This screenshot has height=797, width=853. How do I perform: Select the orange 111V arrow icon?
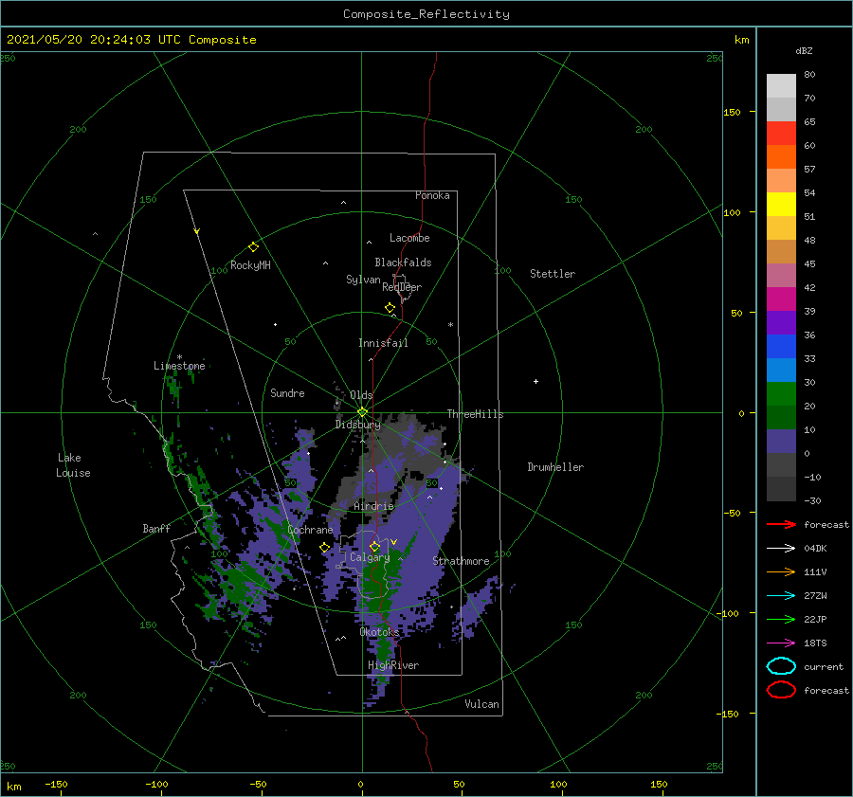(x=781, y=571)
